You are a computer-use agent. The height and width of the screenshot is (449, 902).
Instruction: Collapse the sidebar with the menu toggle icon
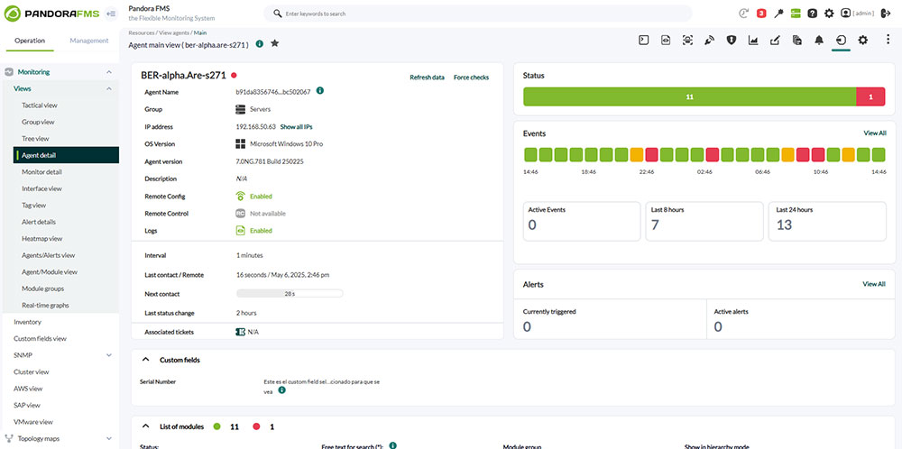112,14
